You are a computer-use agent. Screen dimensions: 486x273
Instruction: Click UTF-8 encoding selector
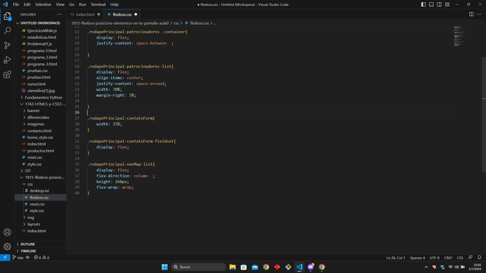point(434,258)
